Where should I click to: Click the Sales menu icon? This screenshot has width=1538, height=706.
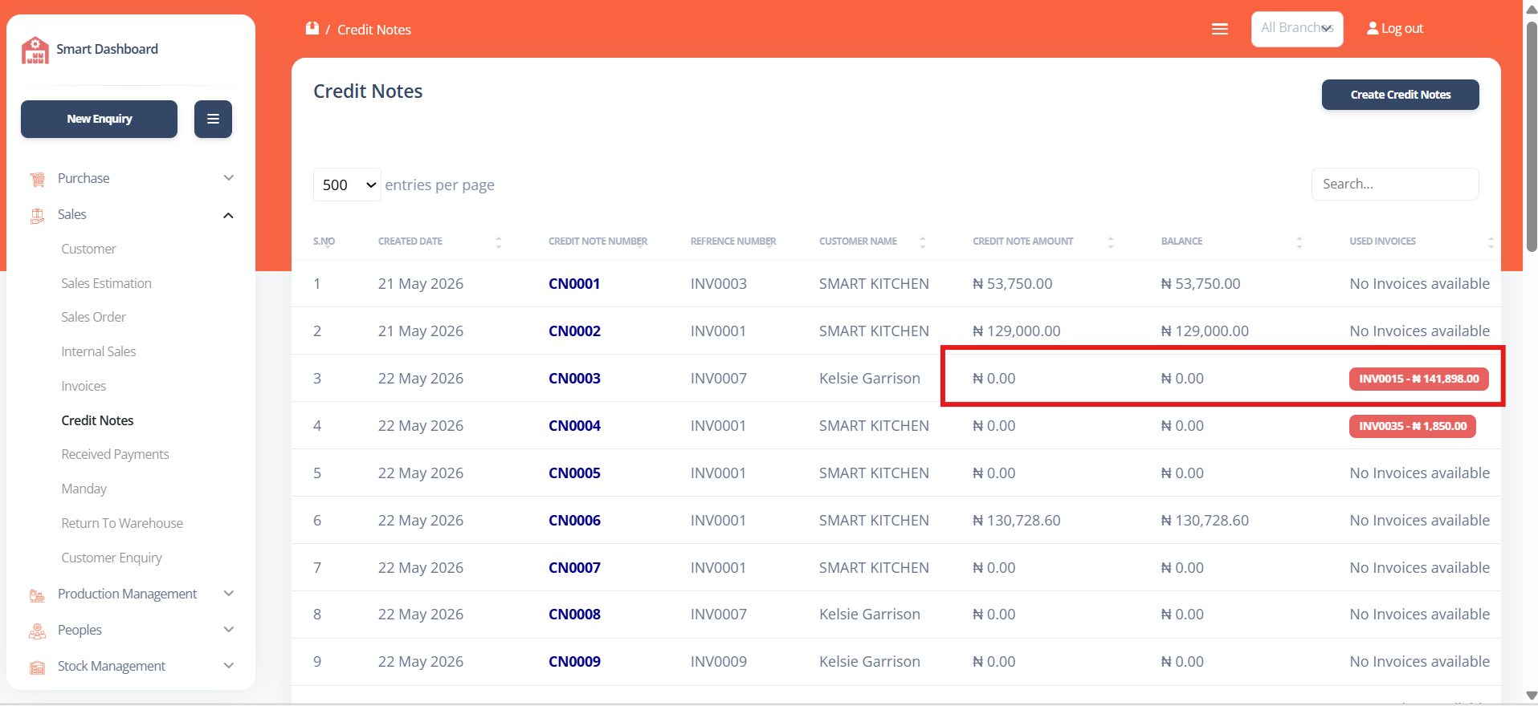[x=37, y=215]
